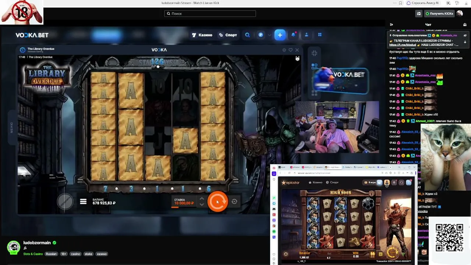Select the casino stream tag
This screenshot has width=471, height=265.
[75, 254]
